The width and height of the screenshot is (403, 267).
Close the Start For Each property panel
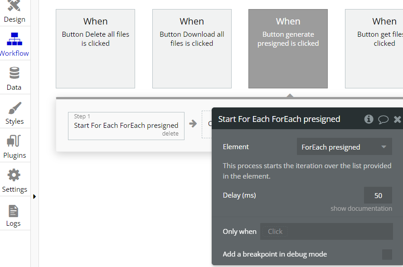(x=397, y=119)
